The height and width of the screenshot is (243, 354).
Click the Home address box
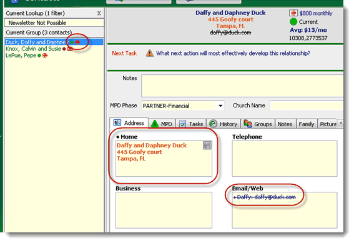point(164,159)
